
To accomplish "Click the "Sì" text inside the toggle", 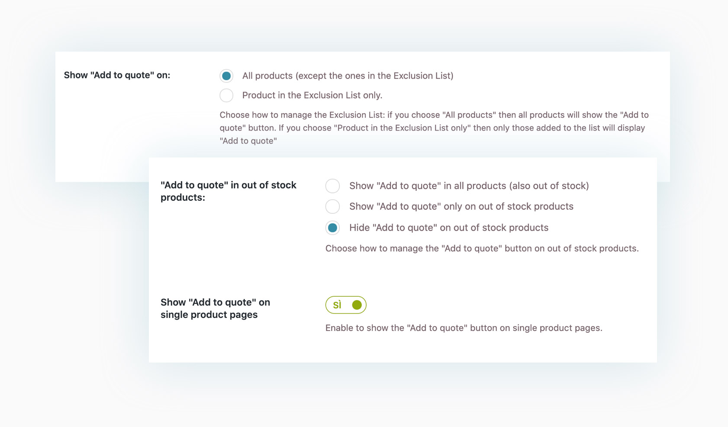I will click(337, 305).
